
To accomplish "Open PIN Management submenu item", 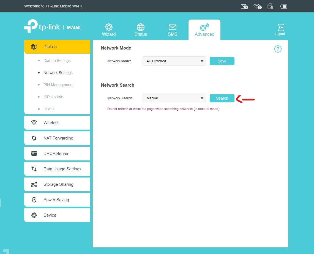I will (x=58, y=85).
